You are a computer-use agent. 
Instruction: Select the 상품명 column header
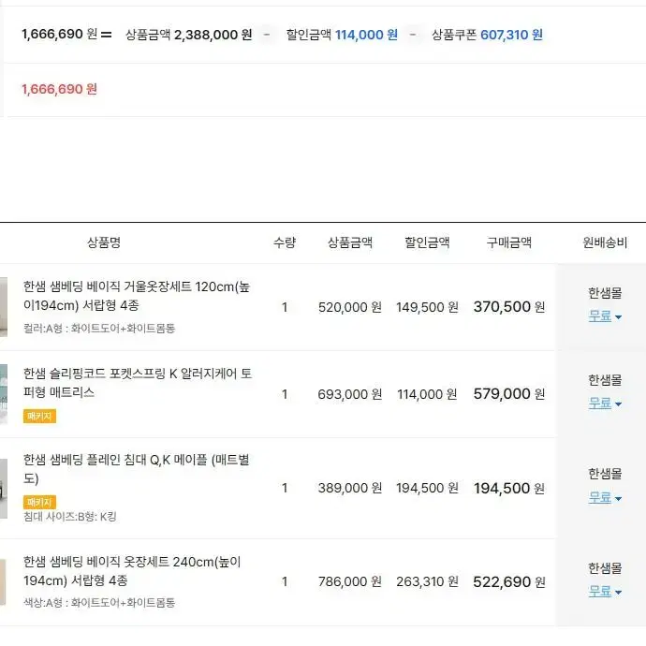[104, 242]
